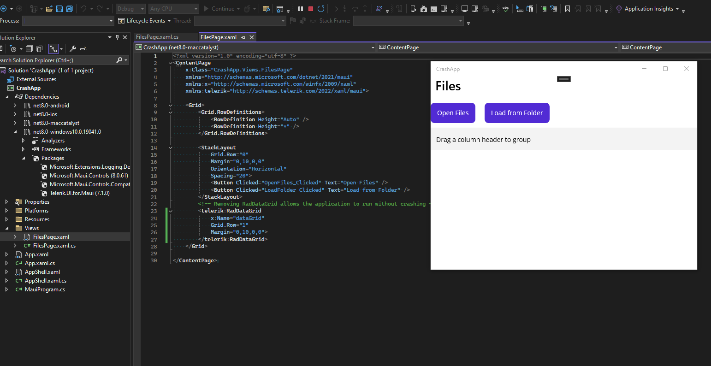Toggle the spell checker abc icon
The image size is (711, 366).
click(x=506, y=9)
